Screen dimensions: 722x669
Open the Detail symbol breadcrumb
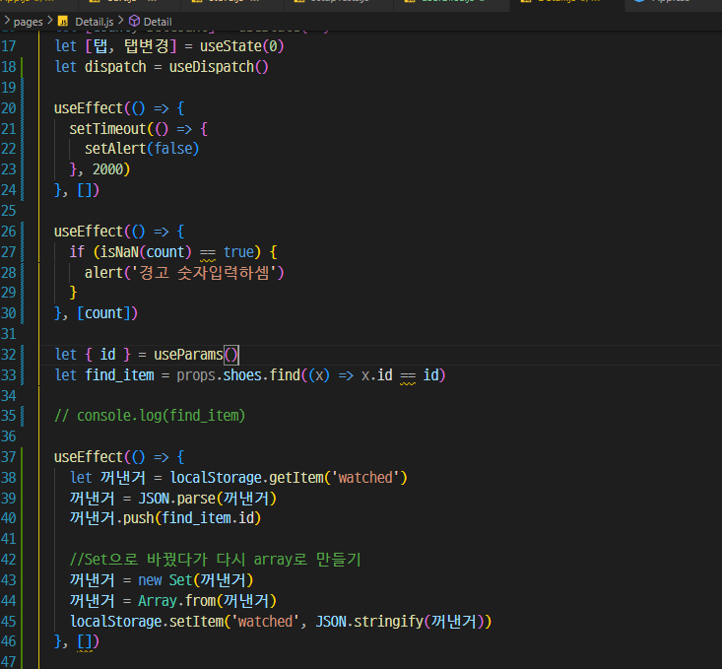158,22
